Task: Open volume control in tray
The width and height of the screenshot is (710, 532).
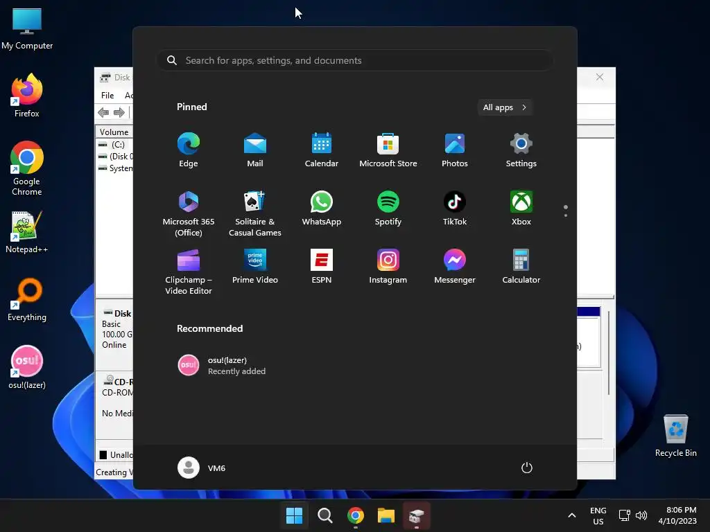Action: pyautogui.click(x=641, y=515)
